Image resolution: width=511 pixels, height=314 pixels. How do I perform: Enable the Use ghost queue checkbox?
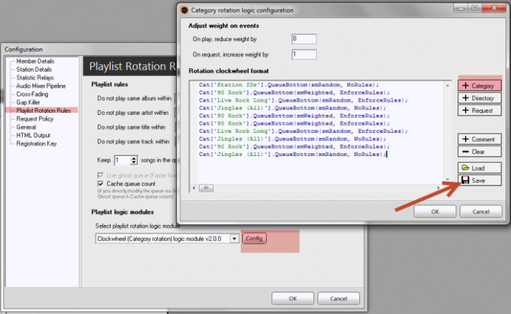(102, 175)
